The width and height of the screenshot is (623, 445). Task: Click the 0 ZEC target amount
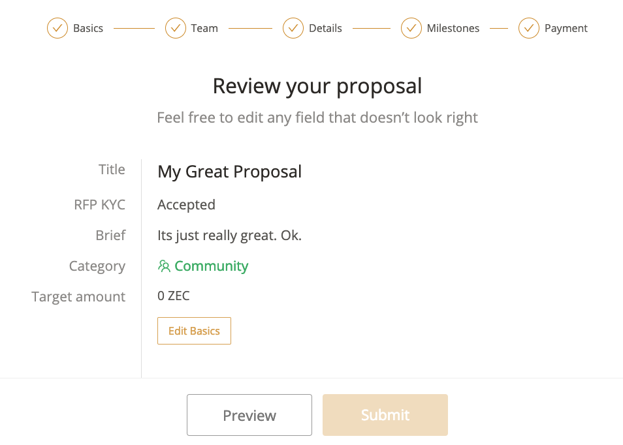pyautogui.click(x=174, y=296)
